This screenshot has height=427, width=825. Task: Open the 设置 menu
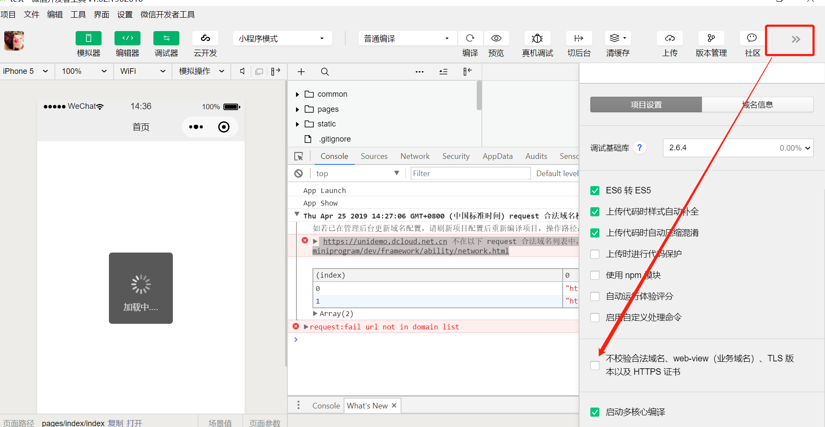coord(124,14)
